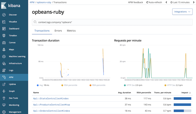Click the APM breadcrumb link
This screenshot has height=114, width=196.
coord(32,2)
